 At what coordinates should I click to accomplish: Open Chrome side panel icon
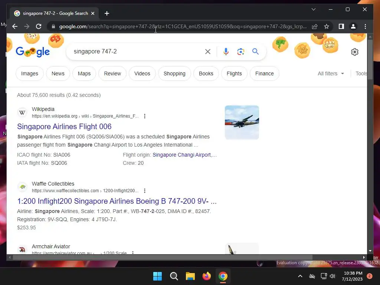pos(341,26)
